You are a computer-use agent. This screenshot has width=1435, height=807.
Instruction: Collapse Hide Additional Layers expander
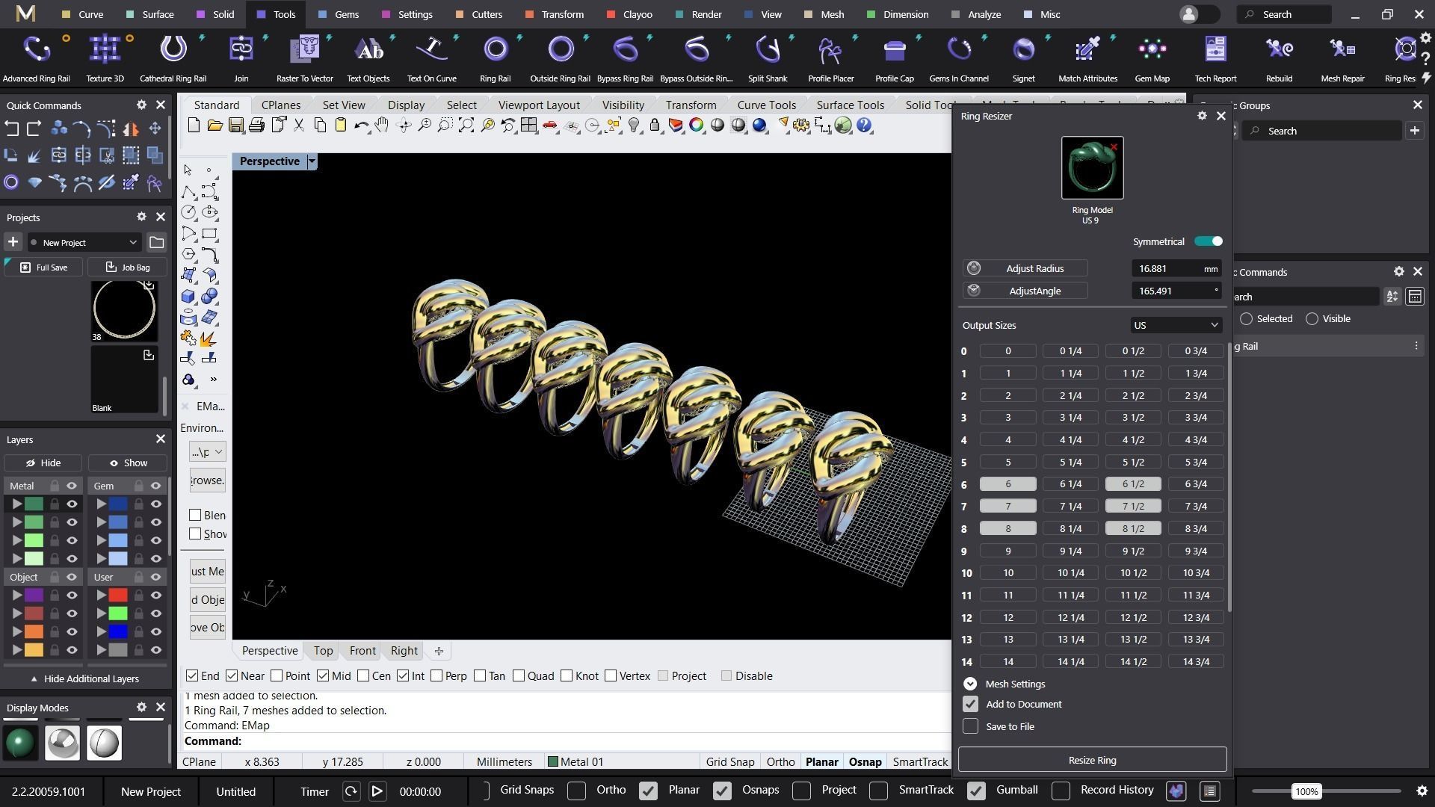click(x=84, y=678)
